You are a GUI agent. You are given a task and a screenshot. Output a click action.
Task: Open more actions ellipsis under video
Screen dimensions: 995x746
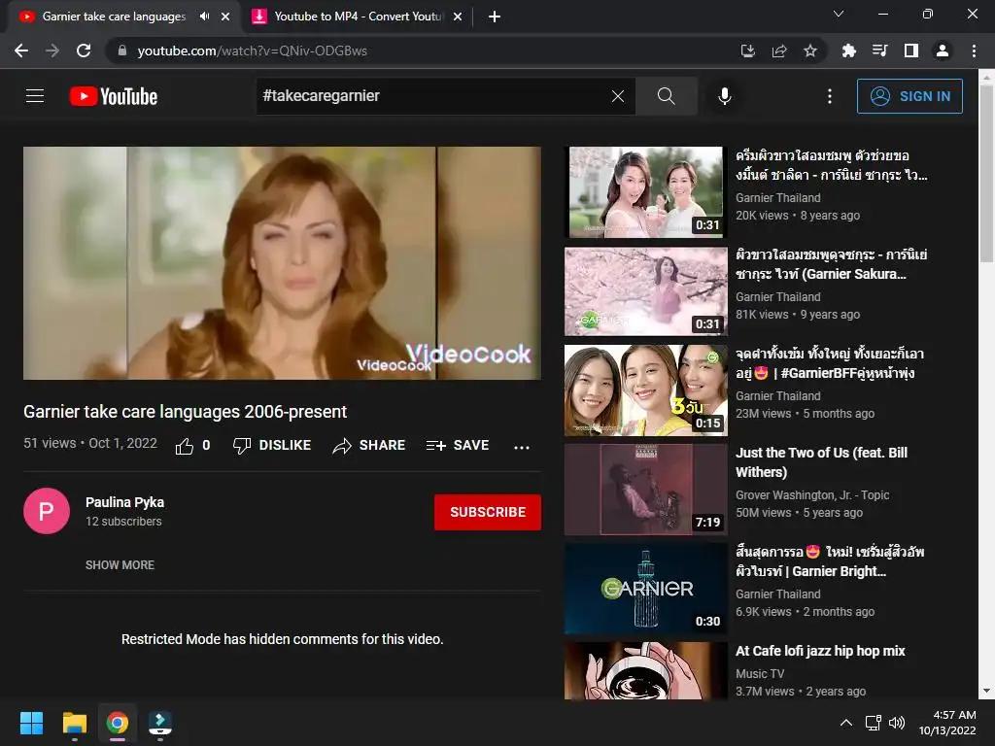522,447
